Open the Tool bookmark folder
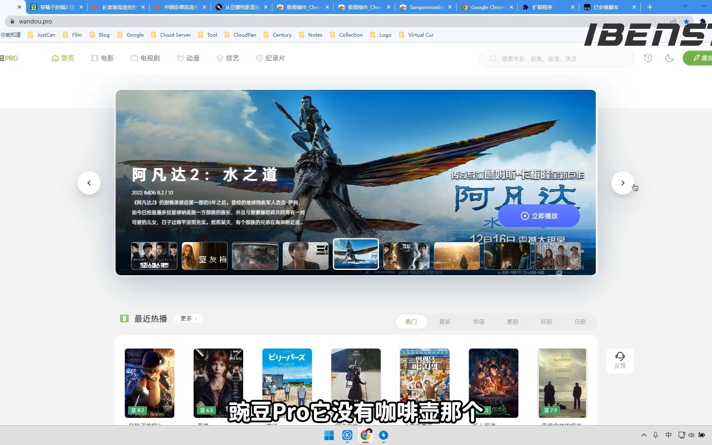The height and width of the screenshot is (445, 712). [208, 35]
